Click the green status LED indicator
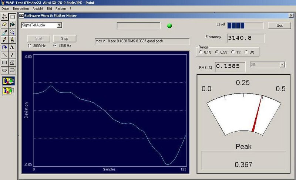Viewport: 296px width, 180px height. click(169, 26)
